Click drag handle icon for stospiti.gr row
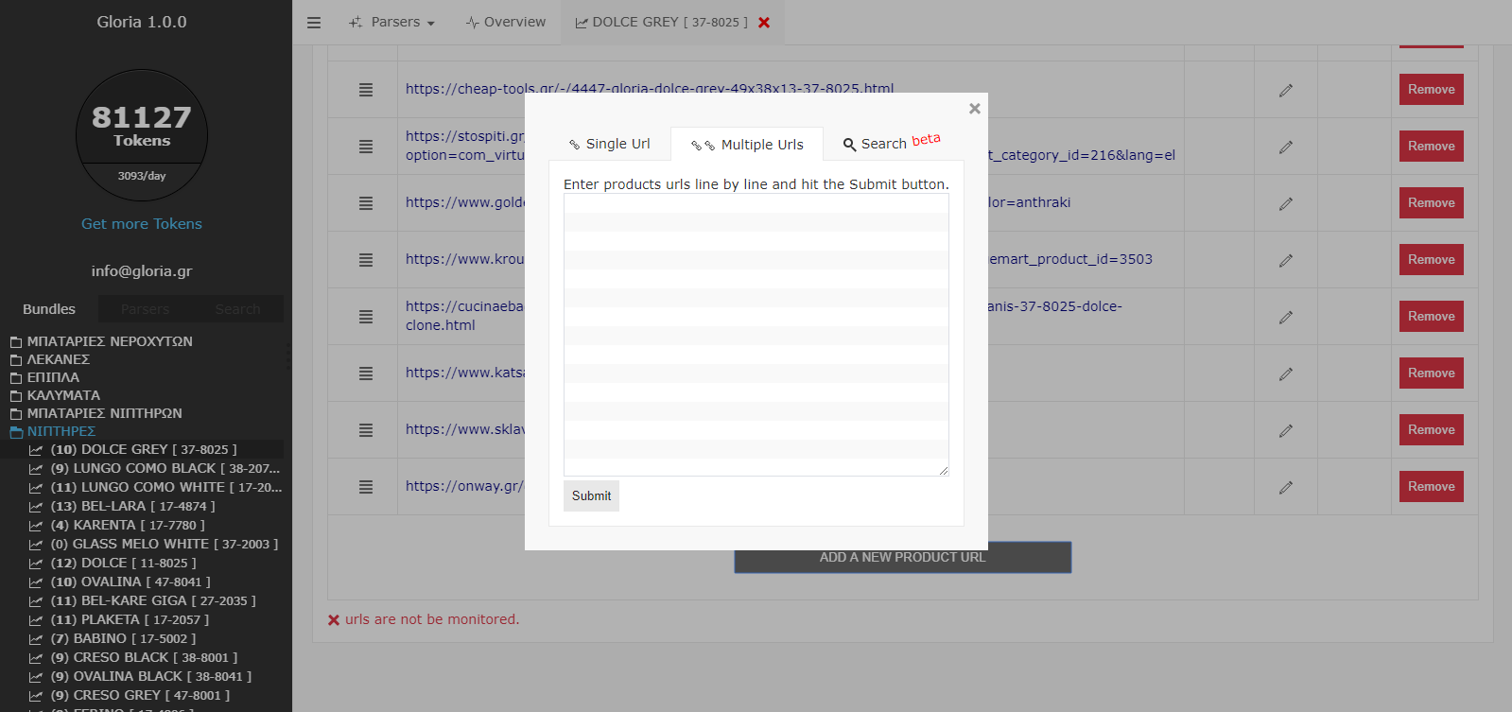This screenshot has height=712, width=1512. click(366, 147)
